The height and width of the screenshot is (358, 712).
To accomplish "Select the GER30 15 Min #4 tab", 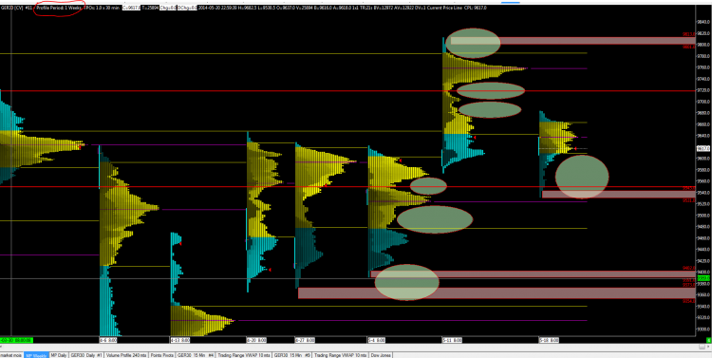I will (x=196, y=355).
